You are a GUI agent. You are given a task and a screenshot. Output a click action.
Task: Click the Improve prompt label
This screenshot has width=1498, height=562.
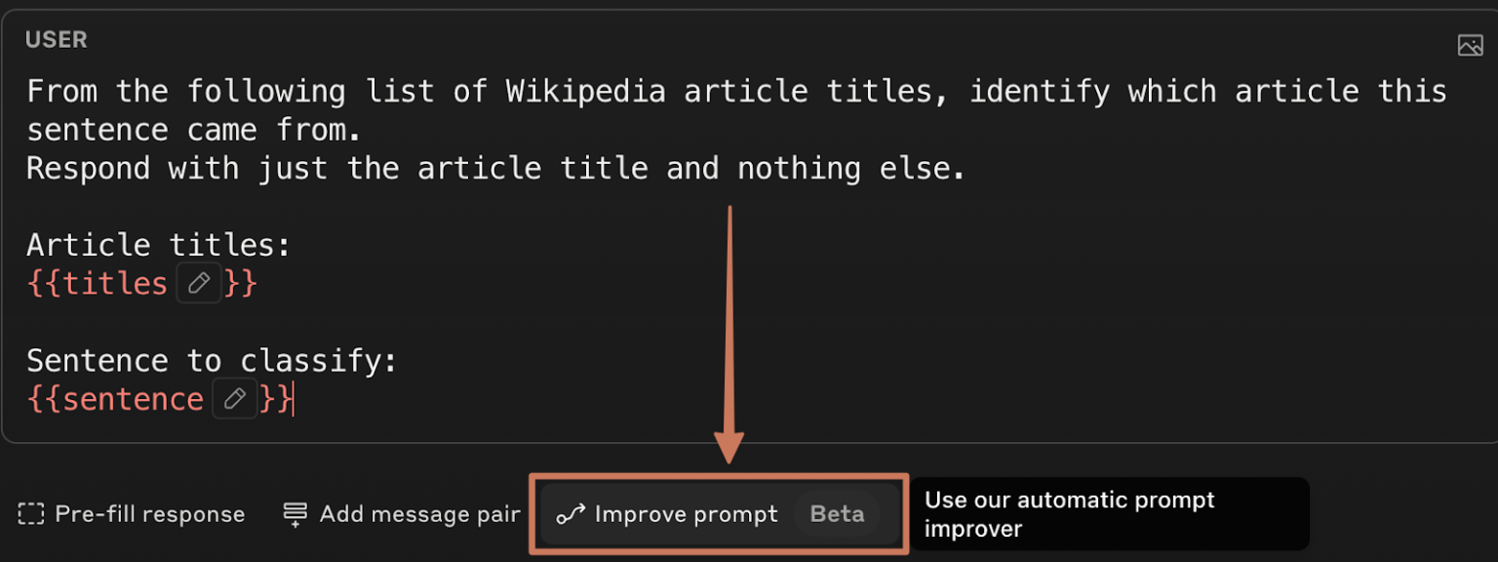coord(686,514)
